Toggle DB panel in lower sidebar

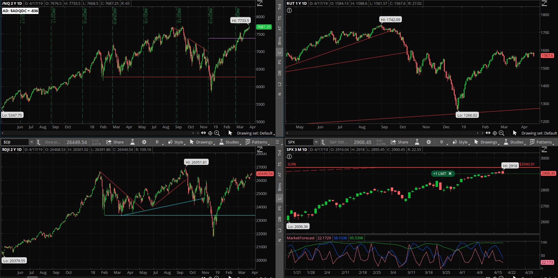coord(279,219)
